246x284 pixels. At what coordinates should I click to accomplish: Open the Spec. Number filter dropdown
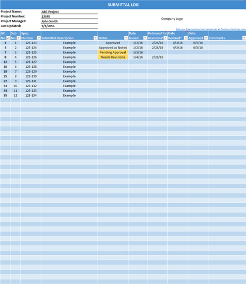(x=39, y=38)
